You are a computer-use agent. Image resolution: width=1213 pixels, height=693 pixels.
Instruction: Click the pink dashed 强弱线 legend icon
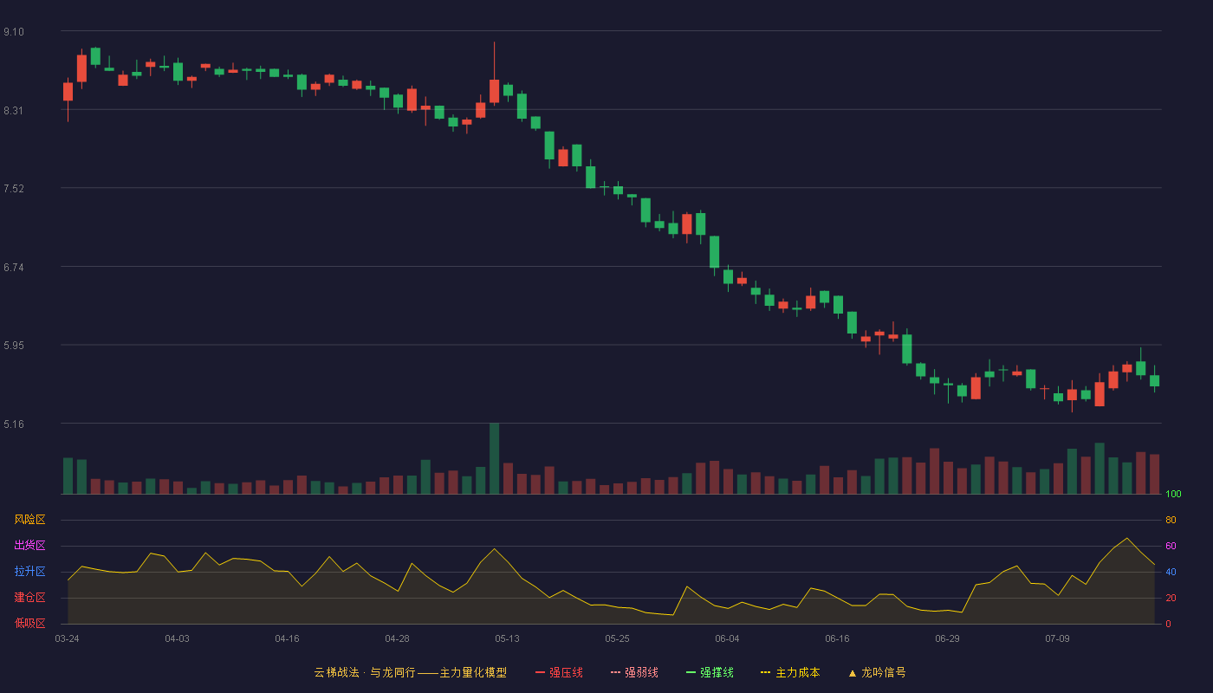point(615,672)
